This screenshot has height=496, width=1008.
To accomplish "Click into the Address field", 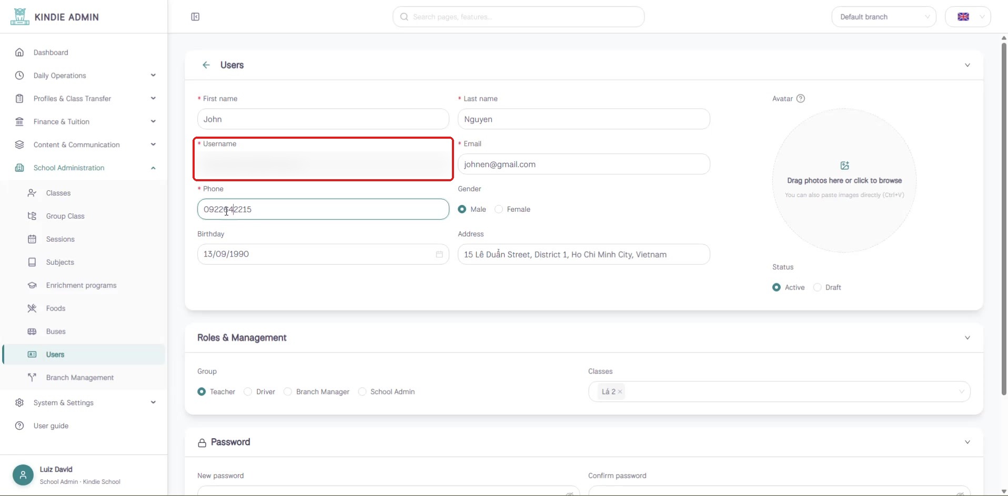I will [x=584, y=254].
